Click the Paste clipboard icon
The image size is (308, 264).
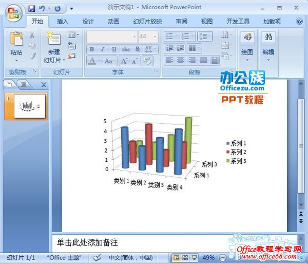click(x=16, y=39)
